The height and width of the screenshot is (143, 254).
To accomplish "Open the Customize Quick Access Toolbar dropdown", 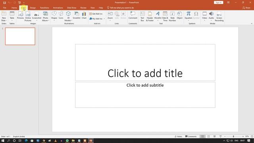I will pos(24,3).
